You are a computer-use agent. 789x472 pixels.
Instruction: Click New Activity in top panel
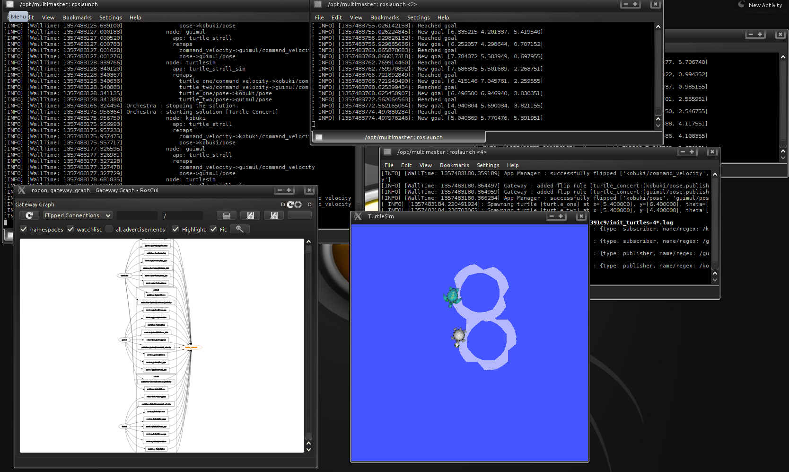click(764, 5)
